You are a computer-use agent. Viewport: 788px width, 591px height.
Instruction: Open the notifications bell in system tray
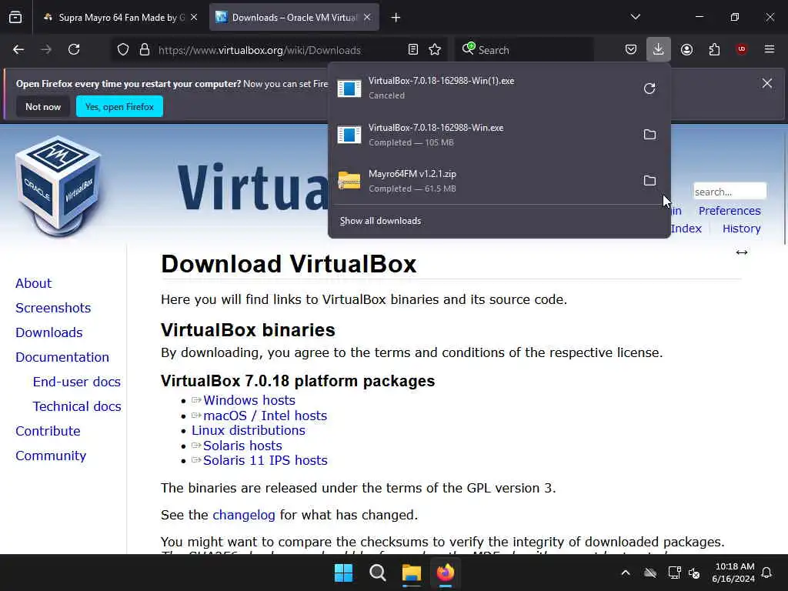767,573
